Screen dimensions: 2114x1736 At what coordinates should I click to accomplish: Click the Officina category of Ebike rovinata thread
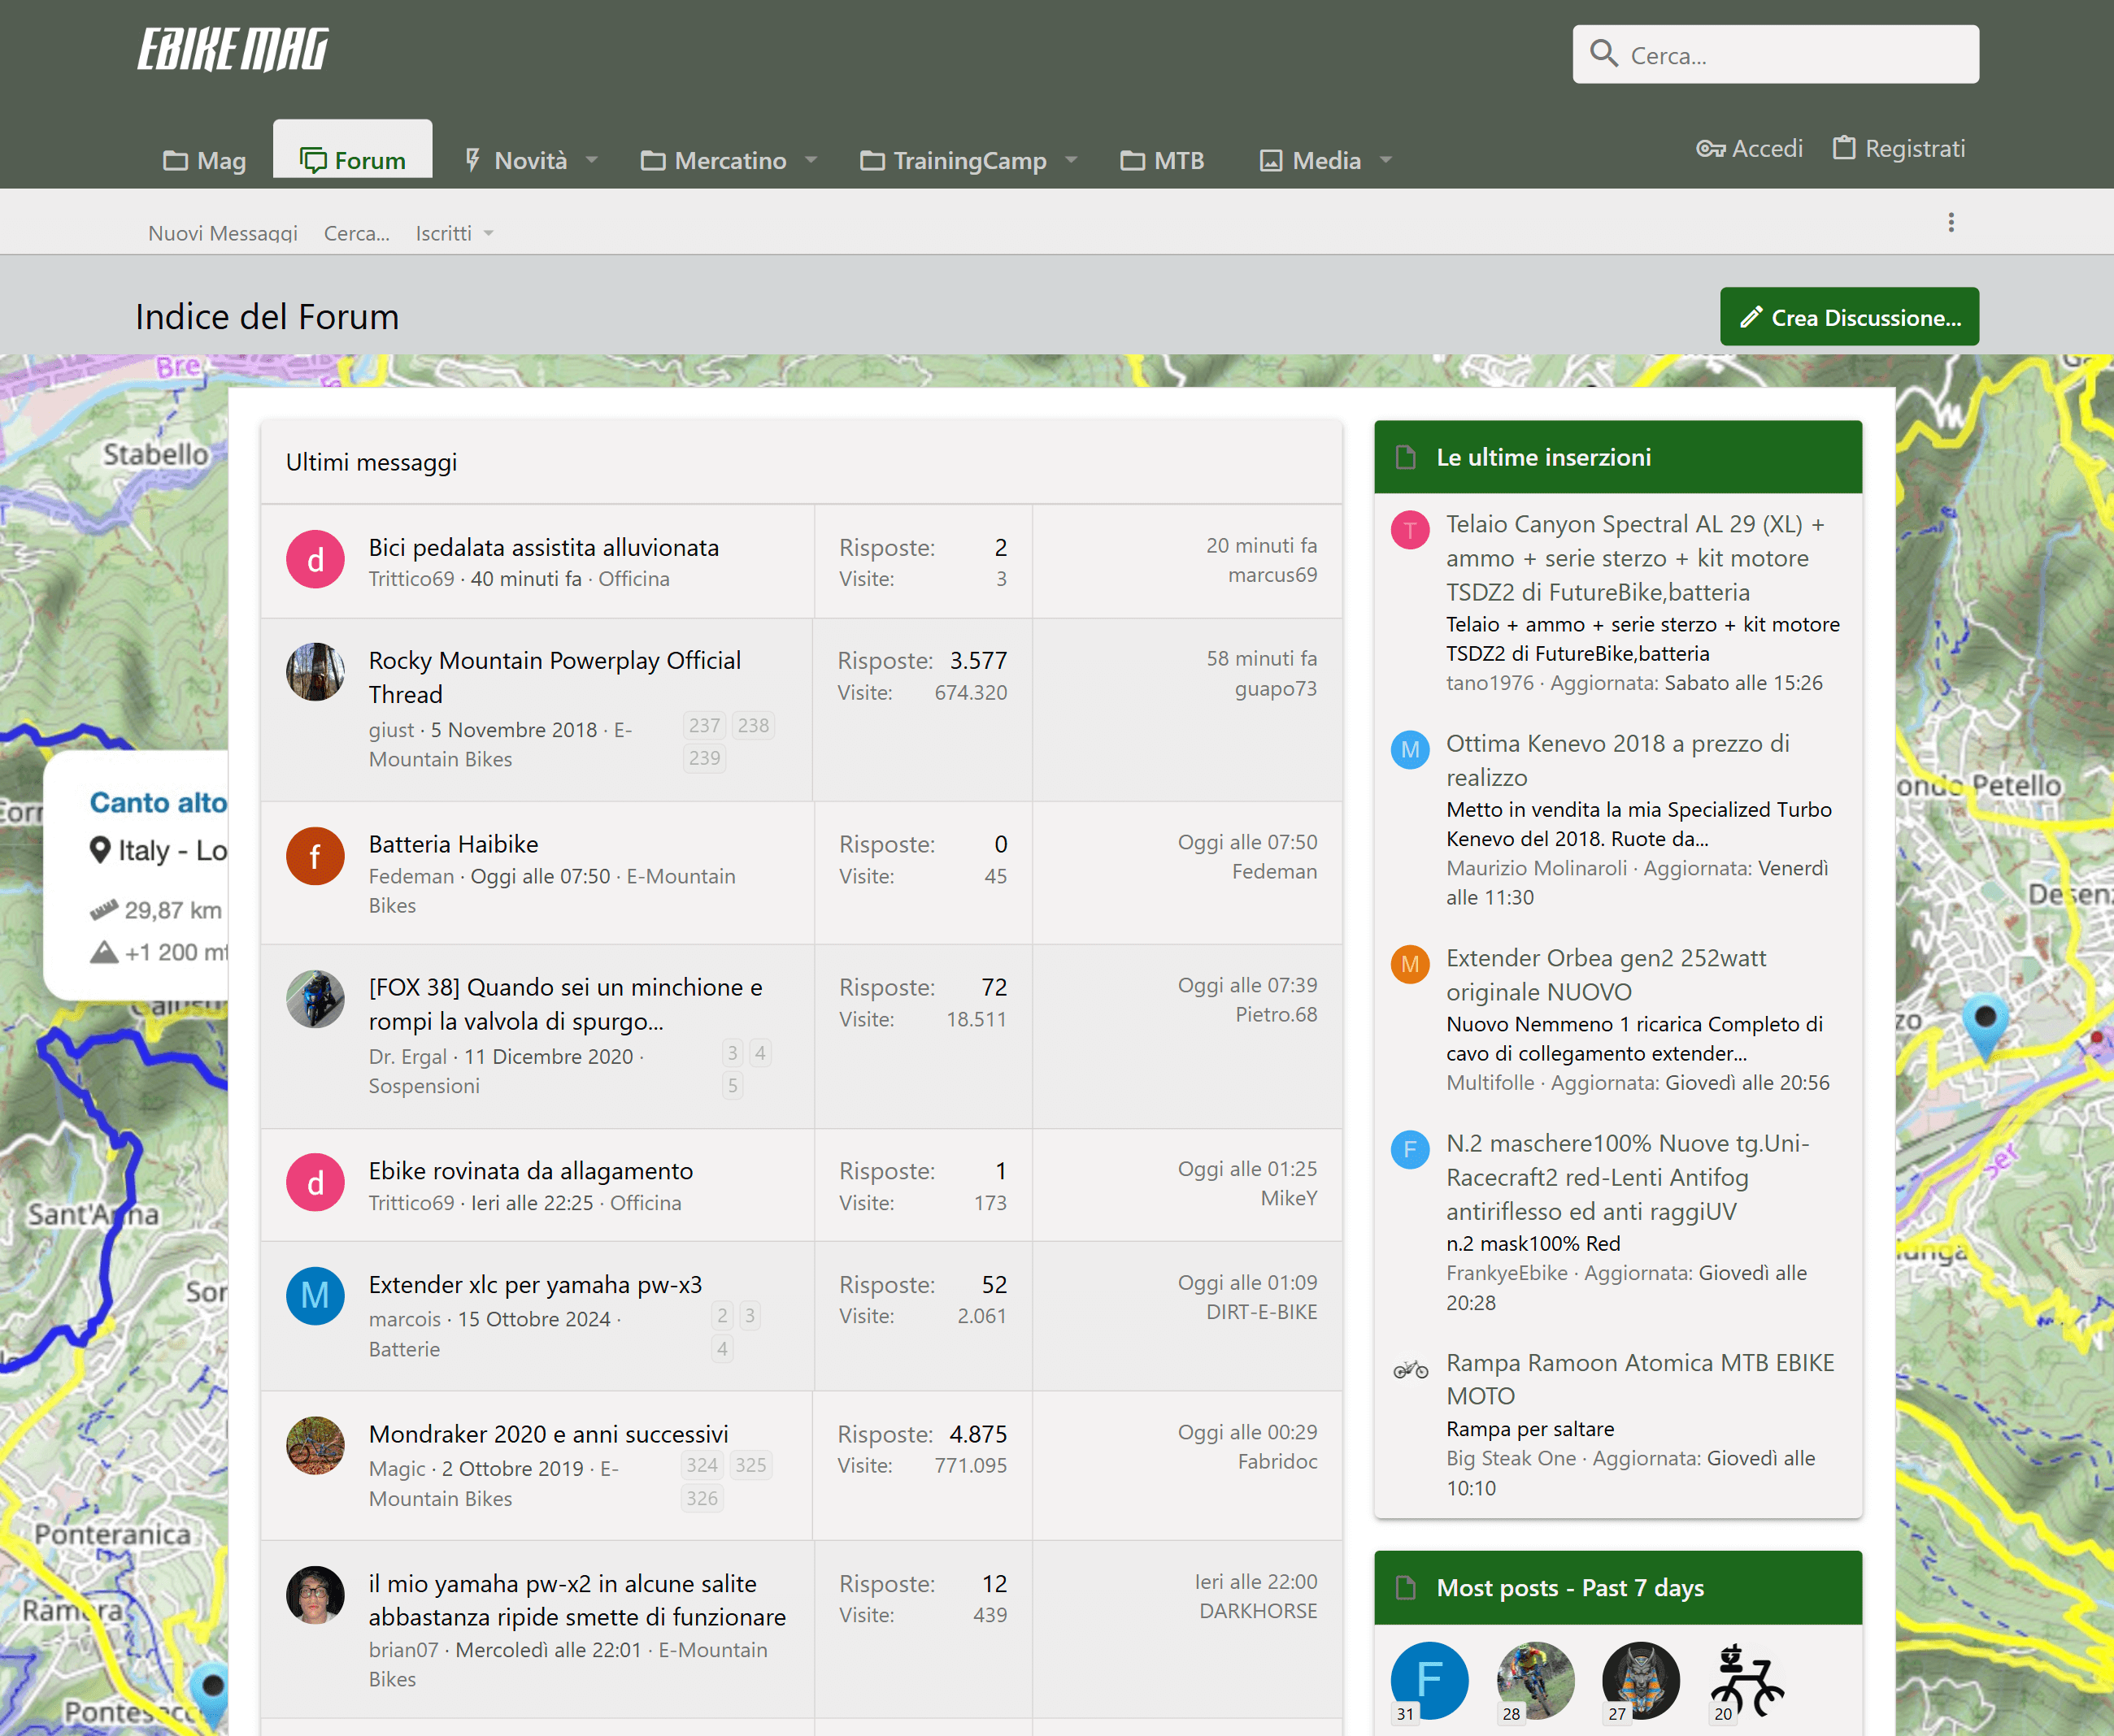(646, 1203)
